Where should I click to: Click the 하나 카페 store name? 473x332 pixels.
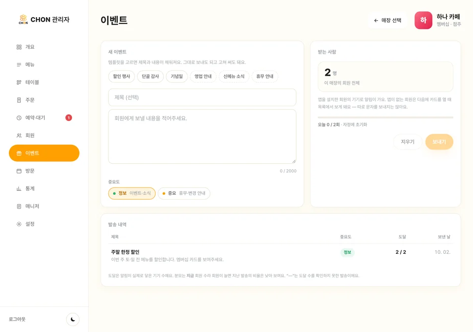click(448, 17)
